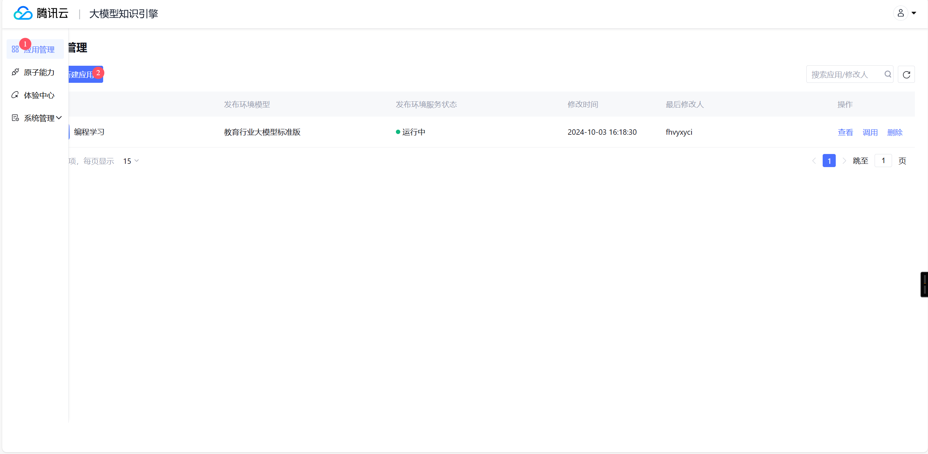Viewport: 928px width, 454px height.
Task: Click the 运行中 status cell
Action: click(410, 132)
